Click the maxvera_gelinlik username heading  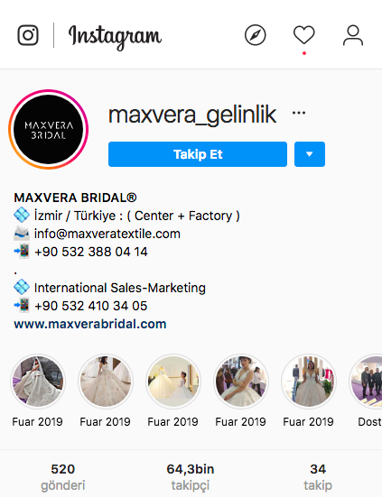pyautogui.click(x=192, y=115)
